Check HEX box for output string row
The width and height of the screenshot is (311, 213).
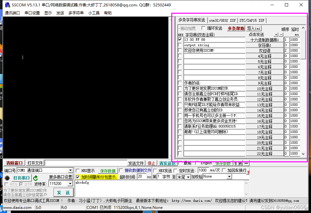pyautogui.click(x=180, y=45)
